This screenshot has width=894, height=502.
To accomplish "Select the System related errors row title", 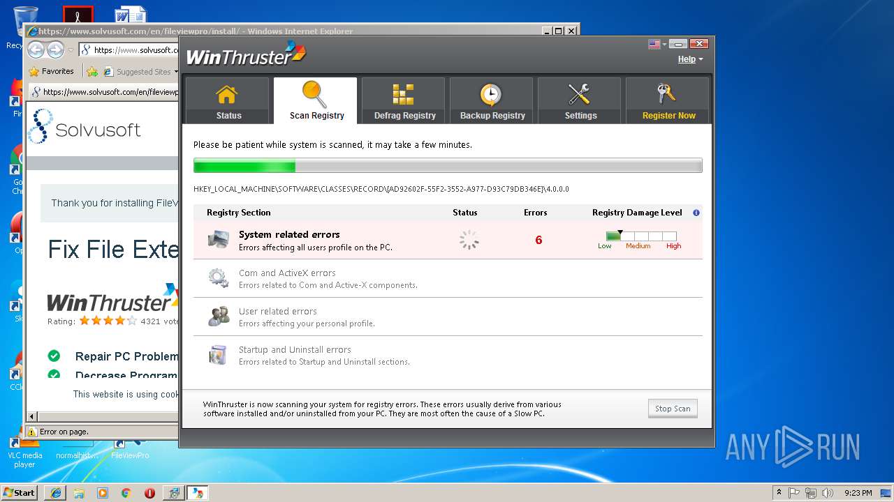I will click(x=289, y=234).
